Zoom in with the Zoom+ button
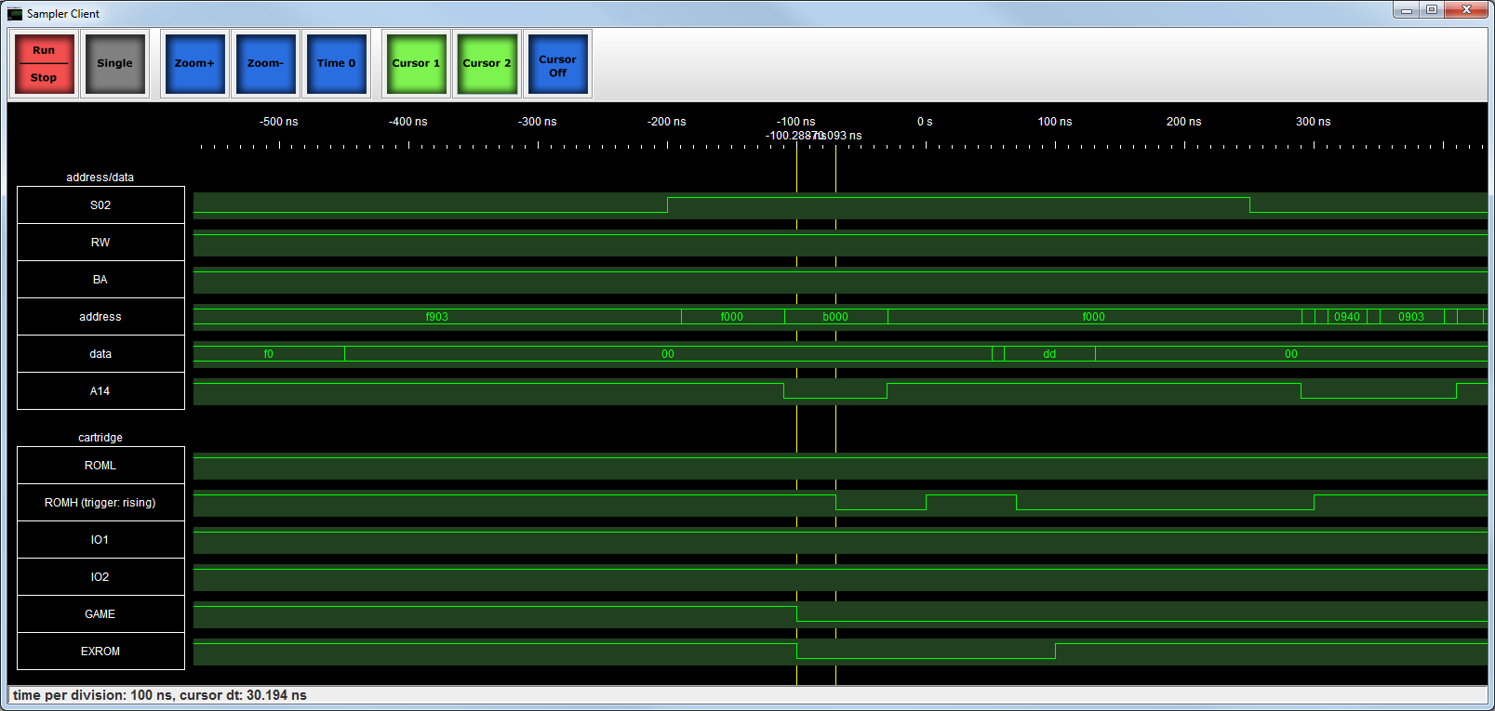1495x711 pixels. pos(194,63)
